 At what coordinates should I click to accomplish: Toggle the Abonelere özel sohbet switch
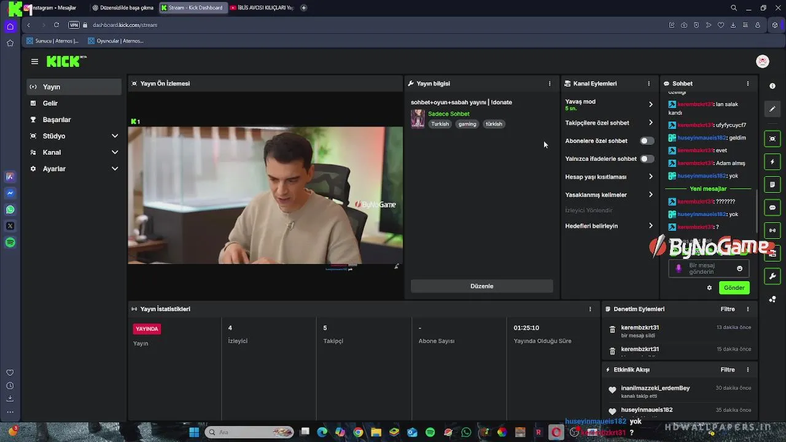(x=647, y=141)
